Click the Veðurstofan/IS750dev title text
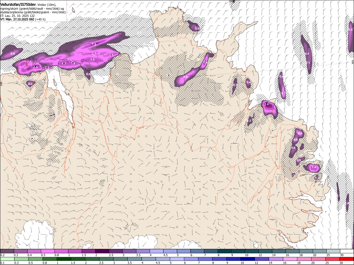The image size is (354, 265). pyautogui.click(x=18, y=4)
